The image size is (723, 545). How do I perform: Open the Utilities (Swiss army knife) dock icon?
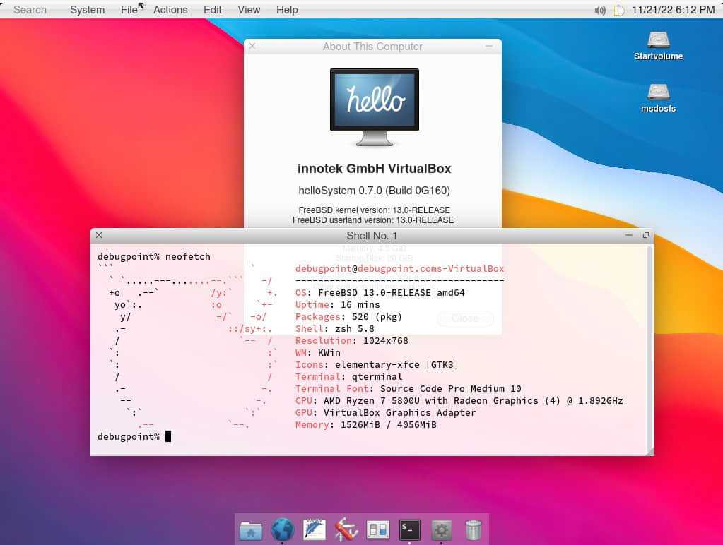(x=346, y=529)
